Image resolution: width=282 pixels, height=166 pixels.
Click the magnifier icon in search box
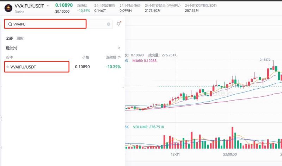10,24
